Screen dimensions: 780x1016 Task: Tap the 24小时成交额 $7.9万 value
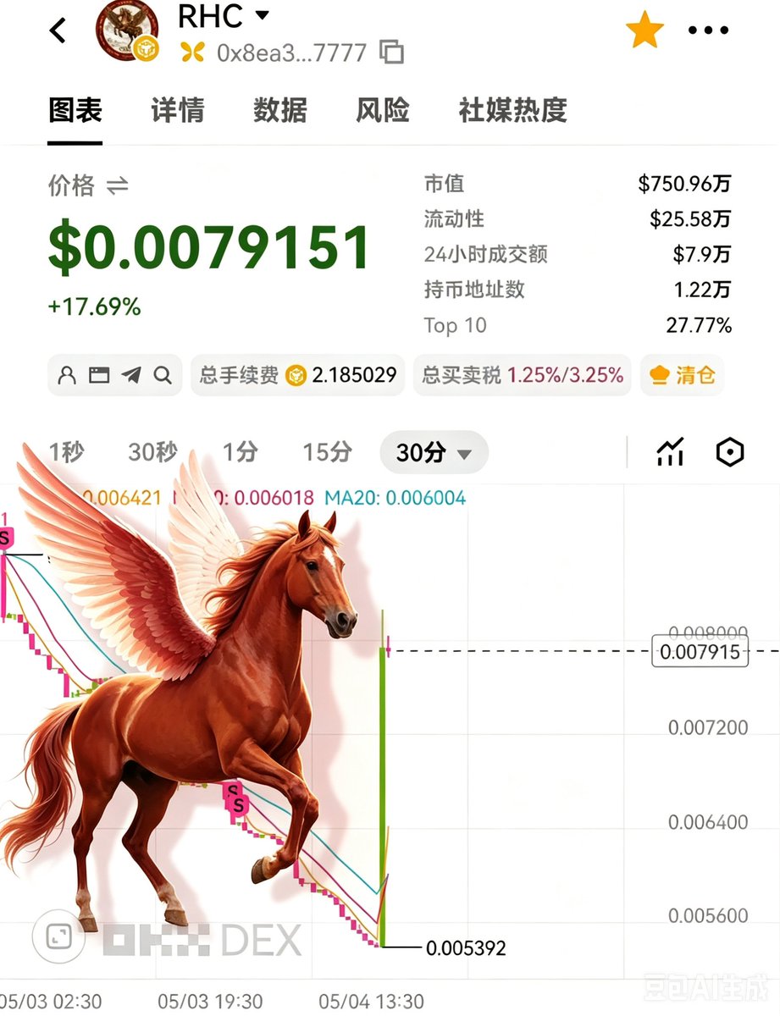coord(702,255)
